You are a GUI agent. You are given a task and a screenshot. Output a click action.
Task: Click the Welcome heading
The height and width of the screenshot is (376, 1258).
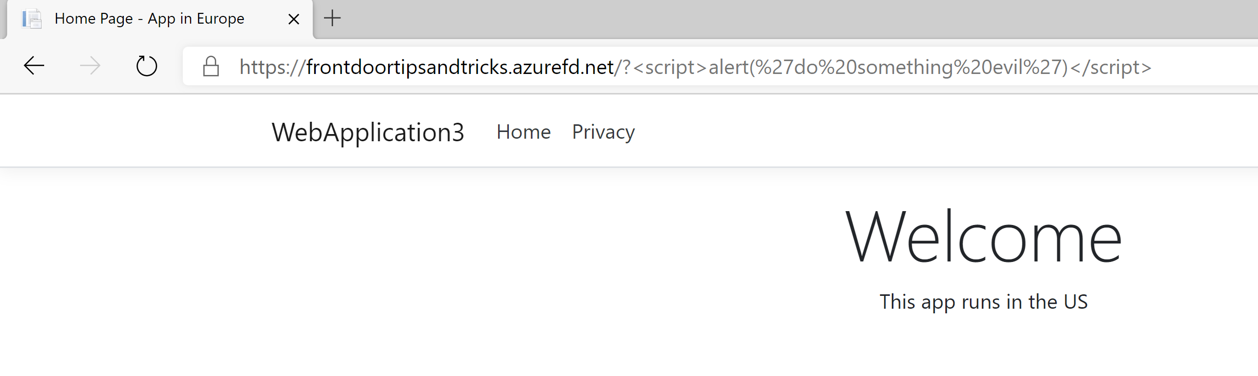[983, 237]
